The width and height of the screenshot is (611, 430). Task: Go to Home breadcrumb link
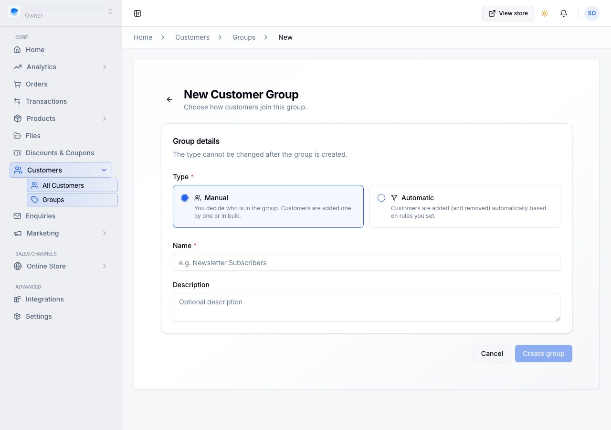coord(143,37)
